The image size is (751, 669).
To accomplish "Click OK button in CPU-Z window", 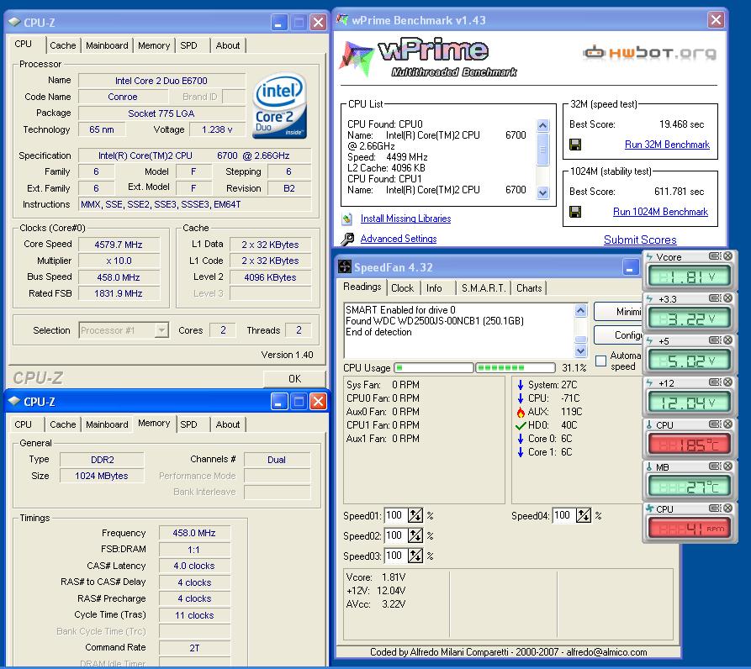I will (294, 378).
